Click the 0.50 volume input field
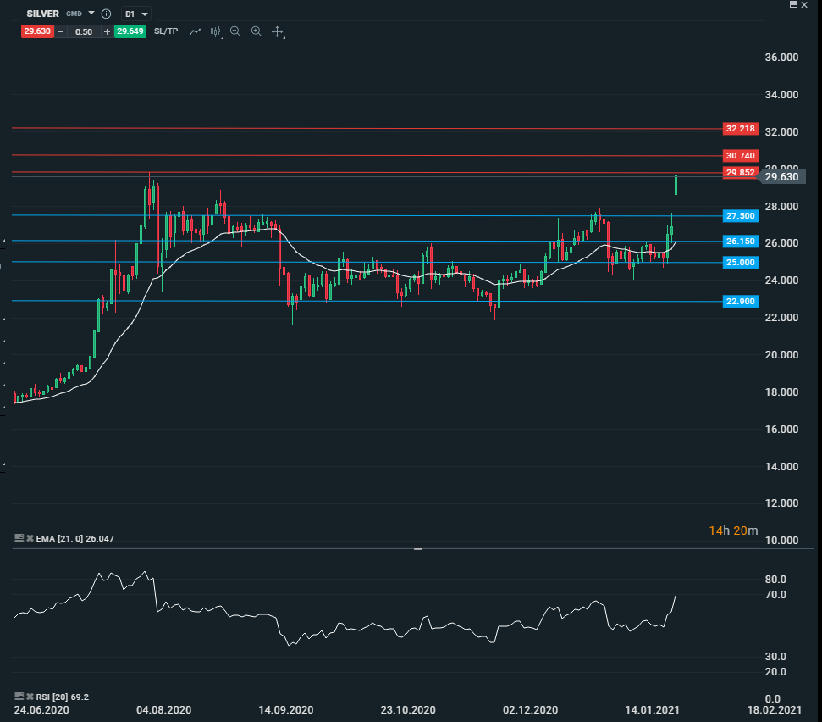The image size is (822, 722). (x=84, y=31)
